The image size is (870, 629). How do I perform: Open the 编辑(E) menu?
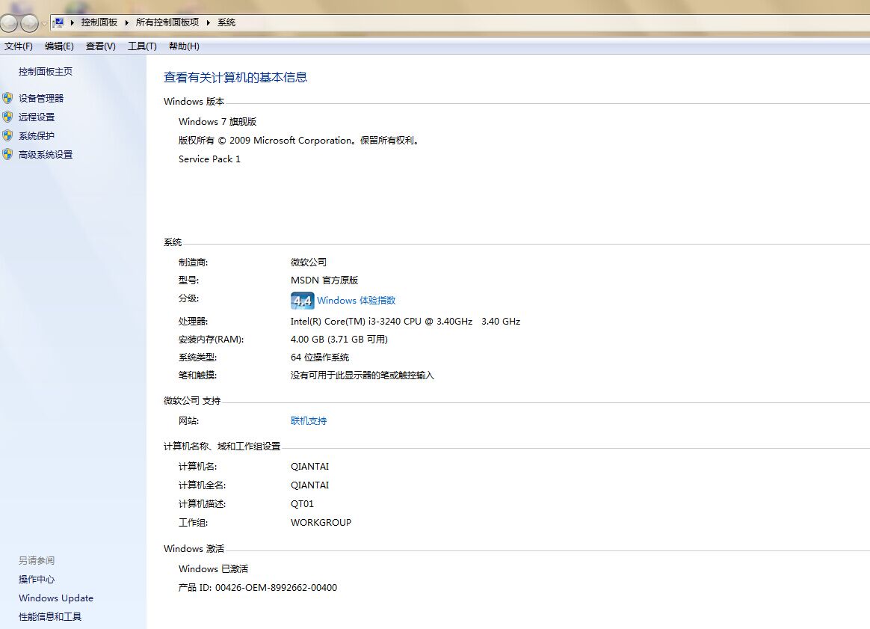(x=59, y=46)
